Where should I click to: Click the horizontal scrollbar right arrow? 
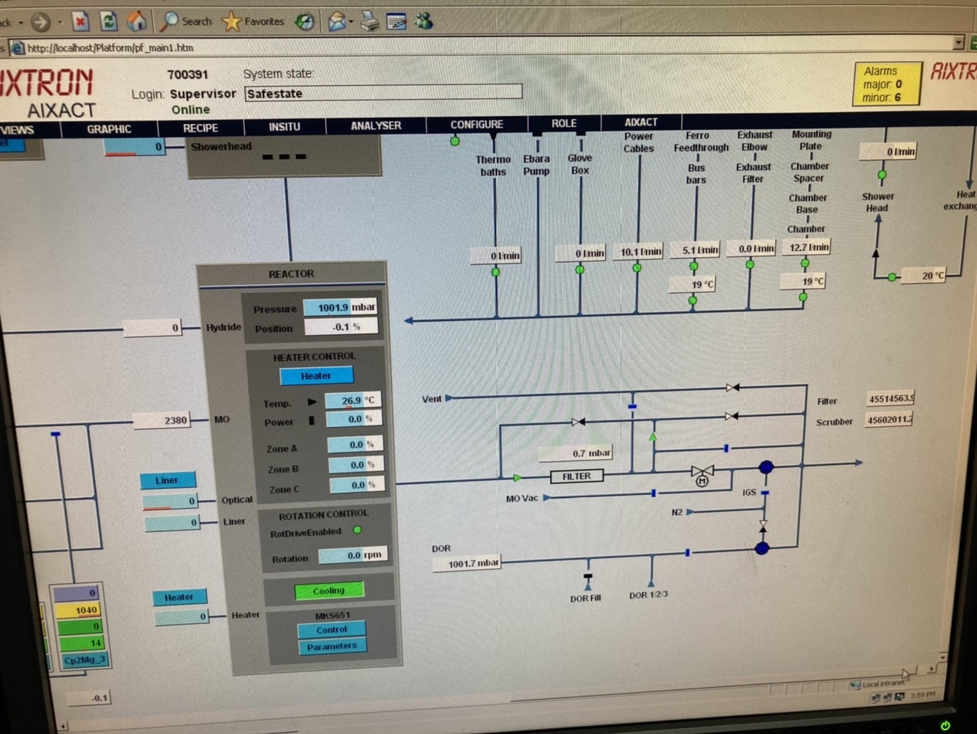pyautogui.click(x=931, y=668)
